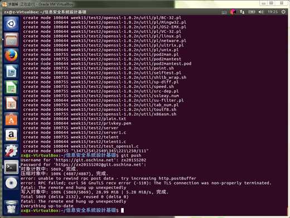
Task: Click the 'Total 5069 (delta 2132)' line
Action: [75, 197]
